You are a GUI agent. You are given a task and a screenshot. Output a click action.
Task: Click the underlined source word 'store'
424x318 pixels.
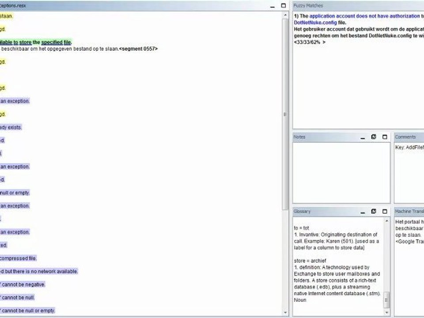25,42
